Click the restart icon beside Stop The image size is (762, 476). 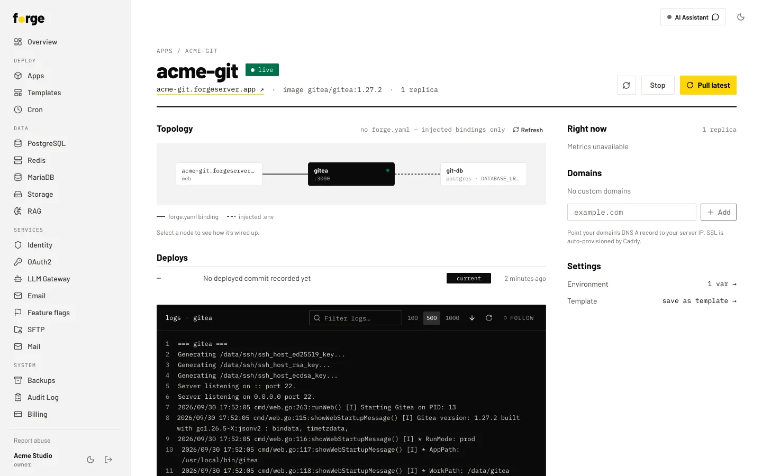(x=627, y=85)
